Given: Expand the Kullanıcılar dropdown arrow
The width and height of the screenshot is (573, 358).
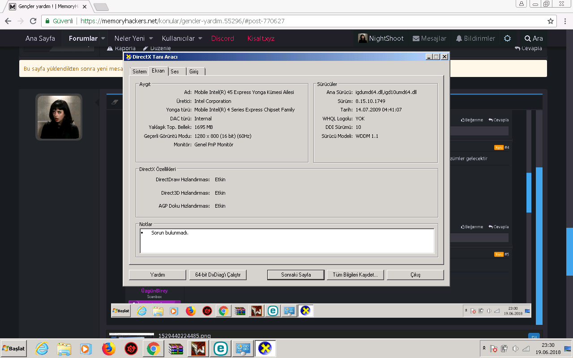Looking at the screenshot, I should [200, 38].
